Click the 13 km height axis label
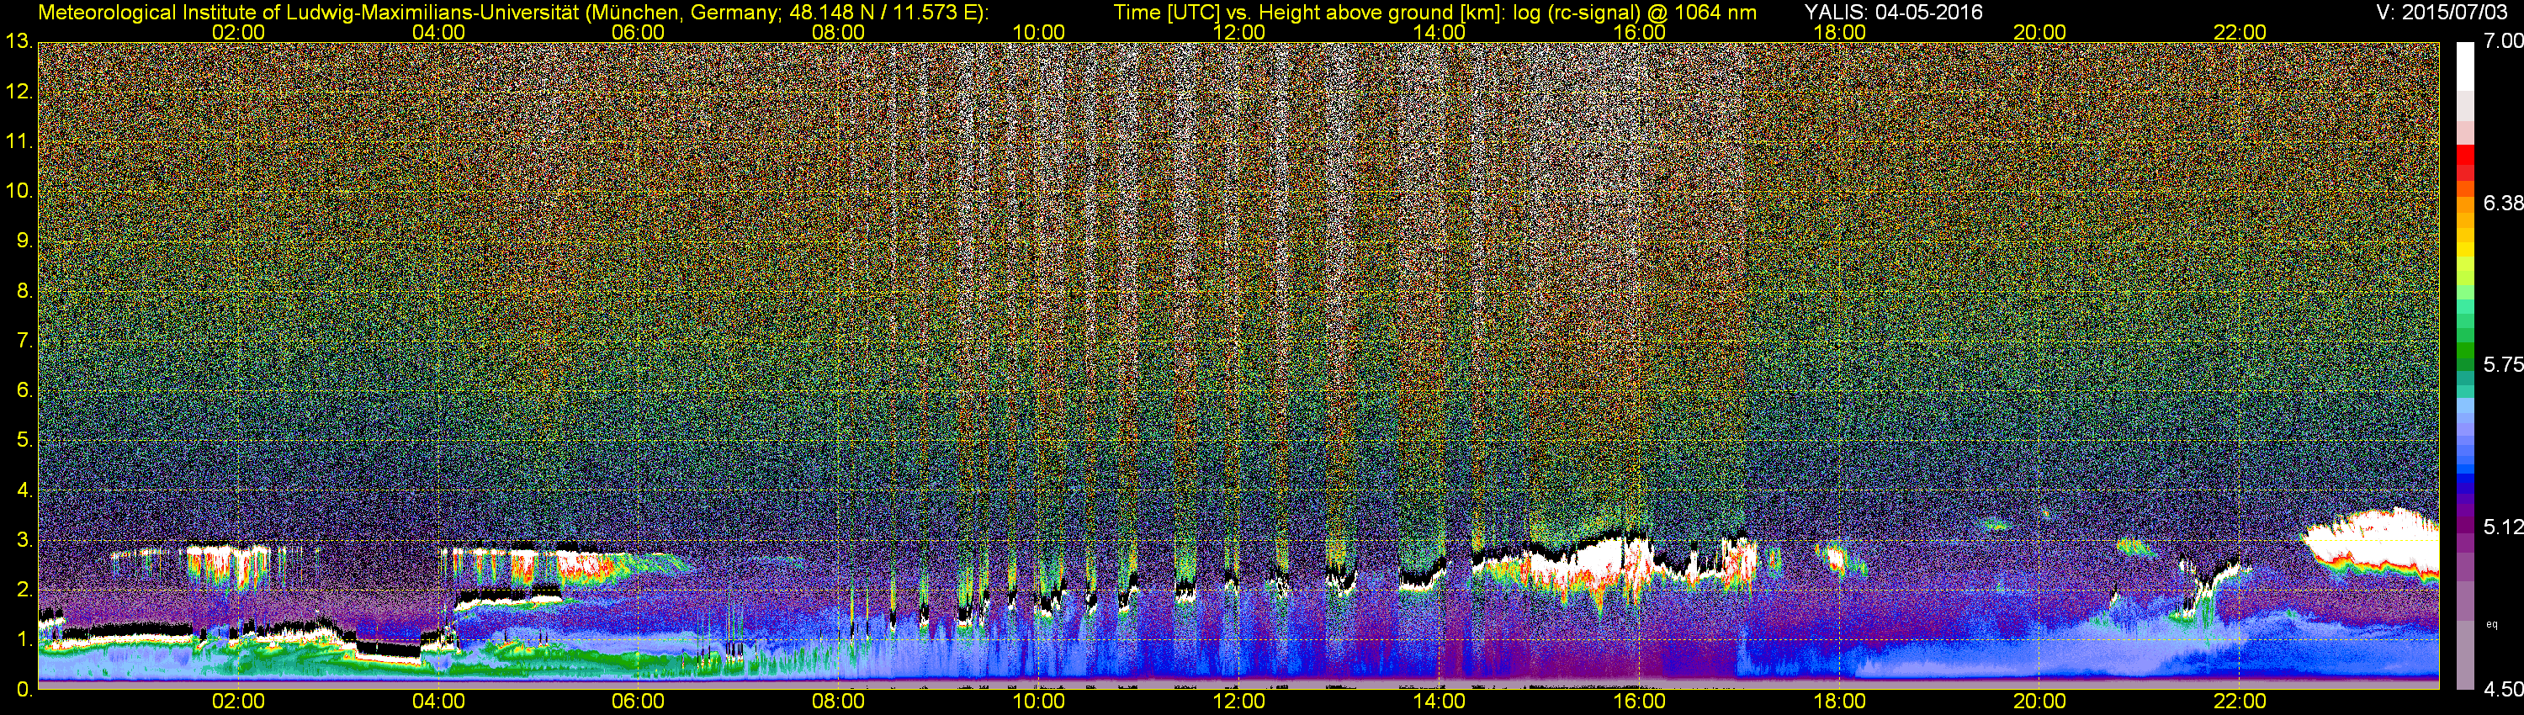2524x715 pixels. pos(19,41)
